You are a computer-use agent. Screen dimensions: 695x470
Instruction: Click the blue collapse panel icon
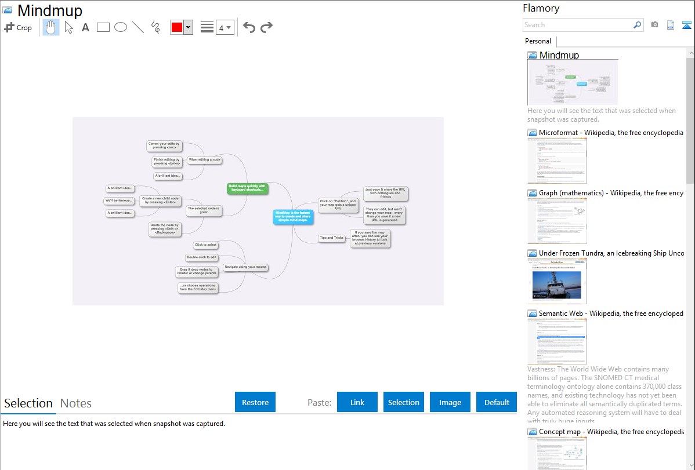[686, 25]
